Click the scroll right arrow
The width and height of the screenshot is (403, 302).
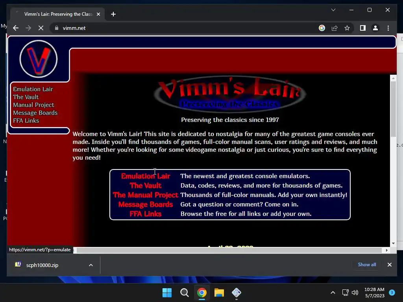386,250
